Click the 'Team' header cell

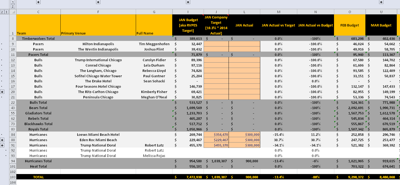[x=38, y=25]
